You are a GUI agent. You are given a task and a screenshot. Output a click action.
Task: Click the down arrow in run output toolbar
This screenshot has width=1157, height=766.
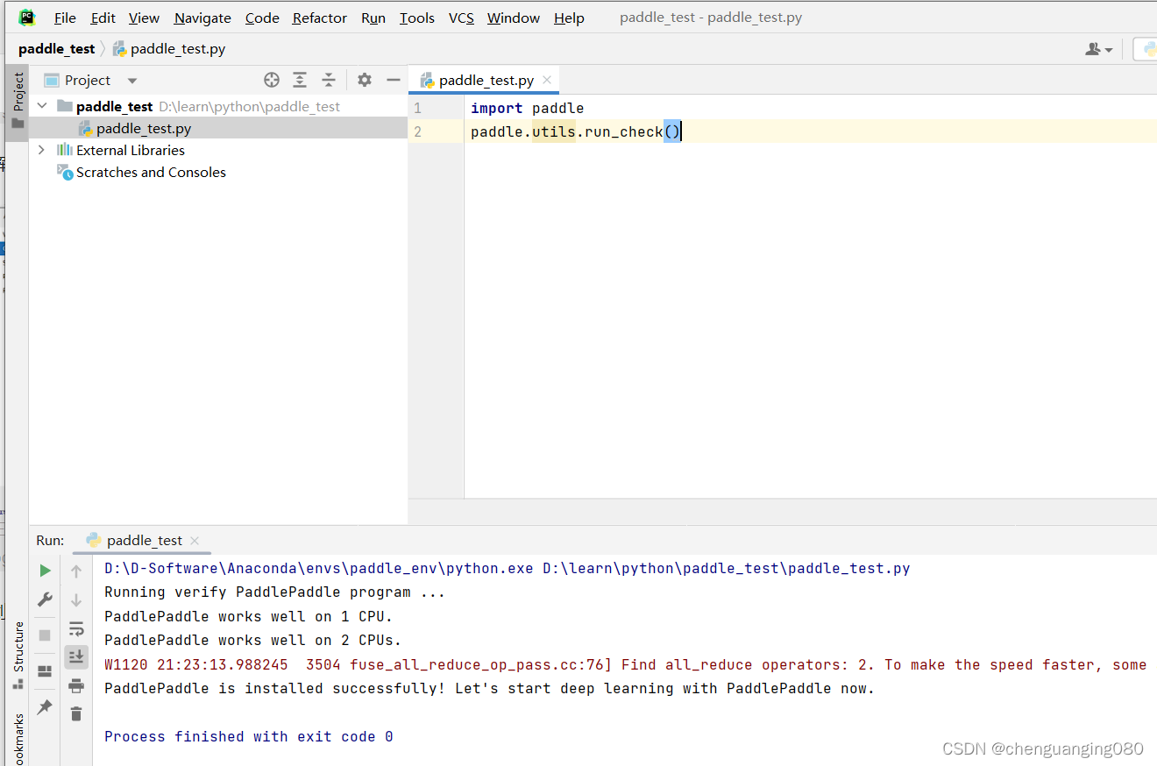tap(76, 600)
